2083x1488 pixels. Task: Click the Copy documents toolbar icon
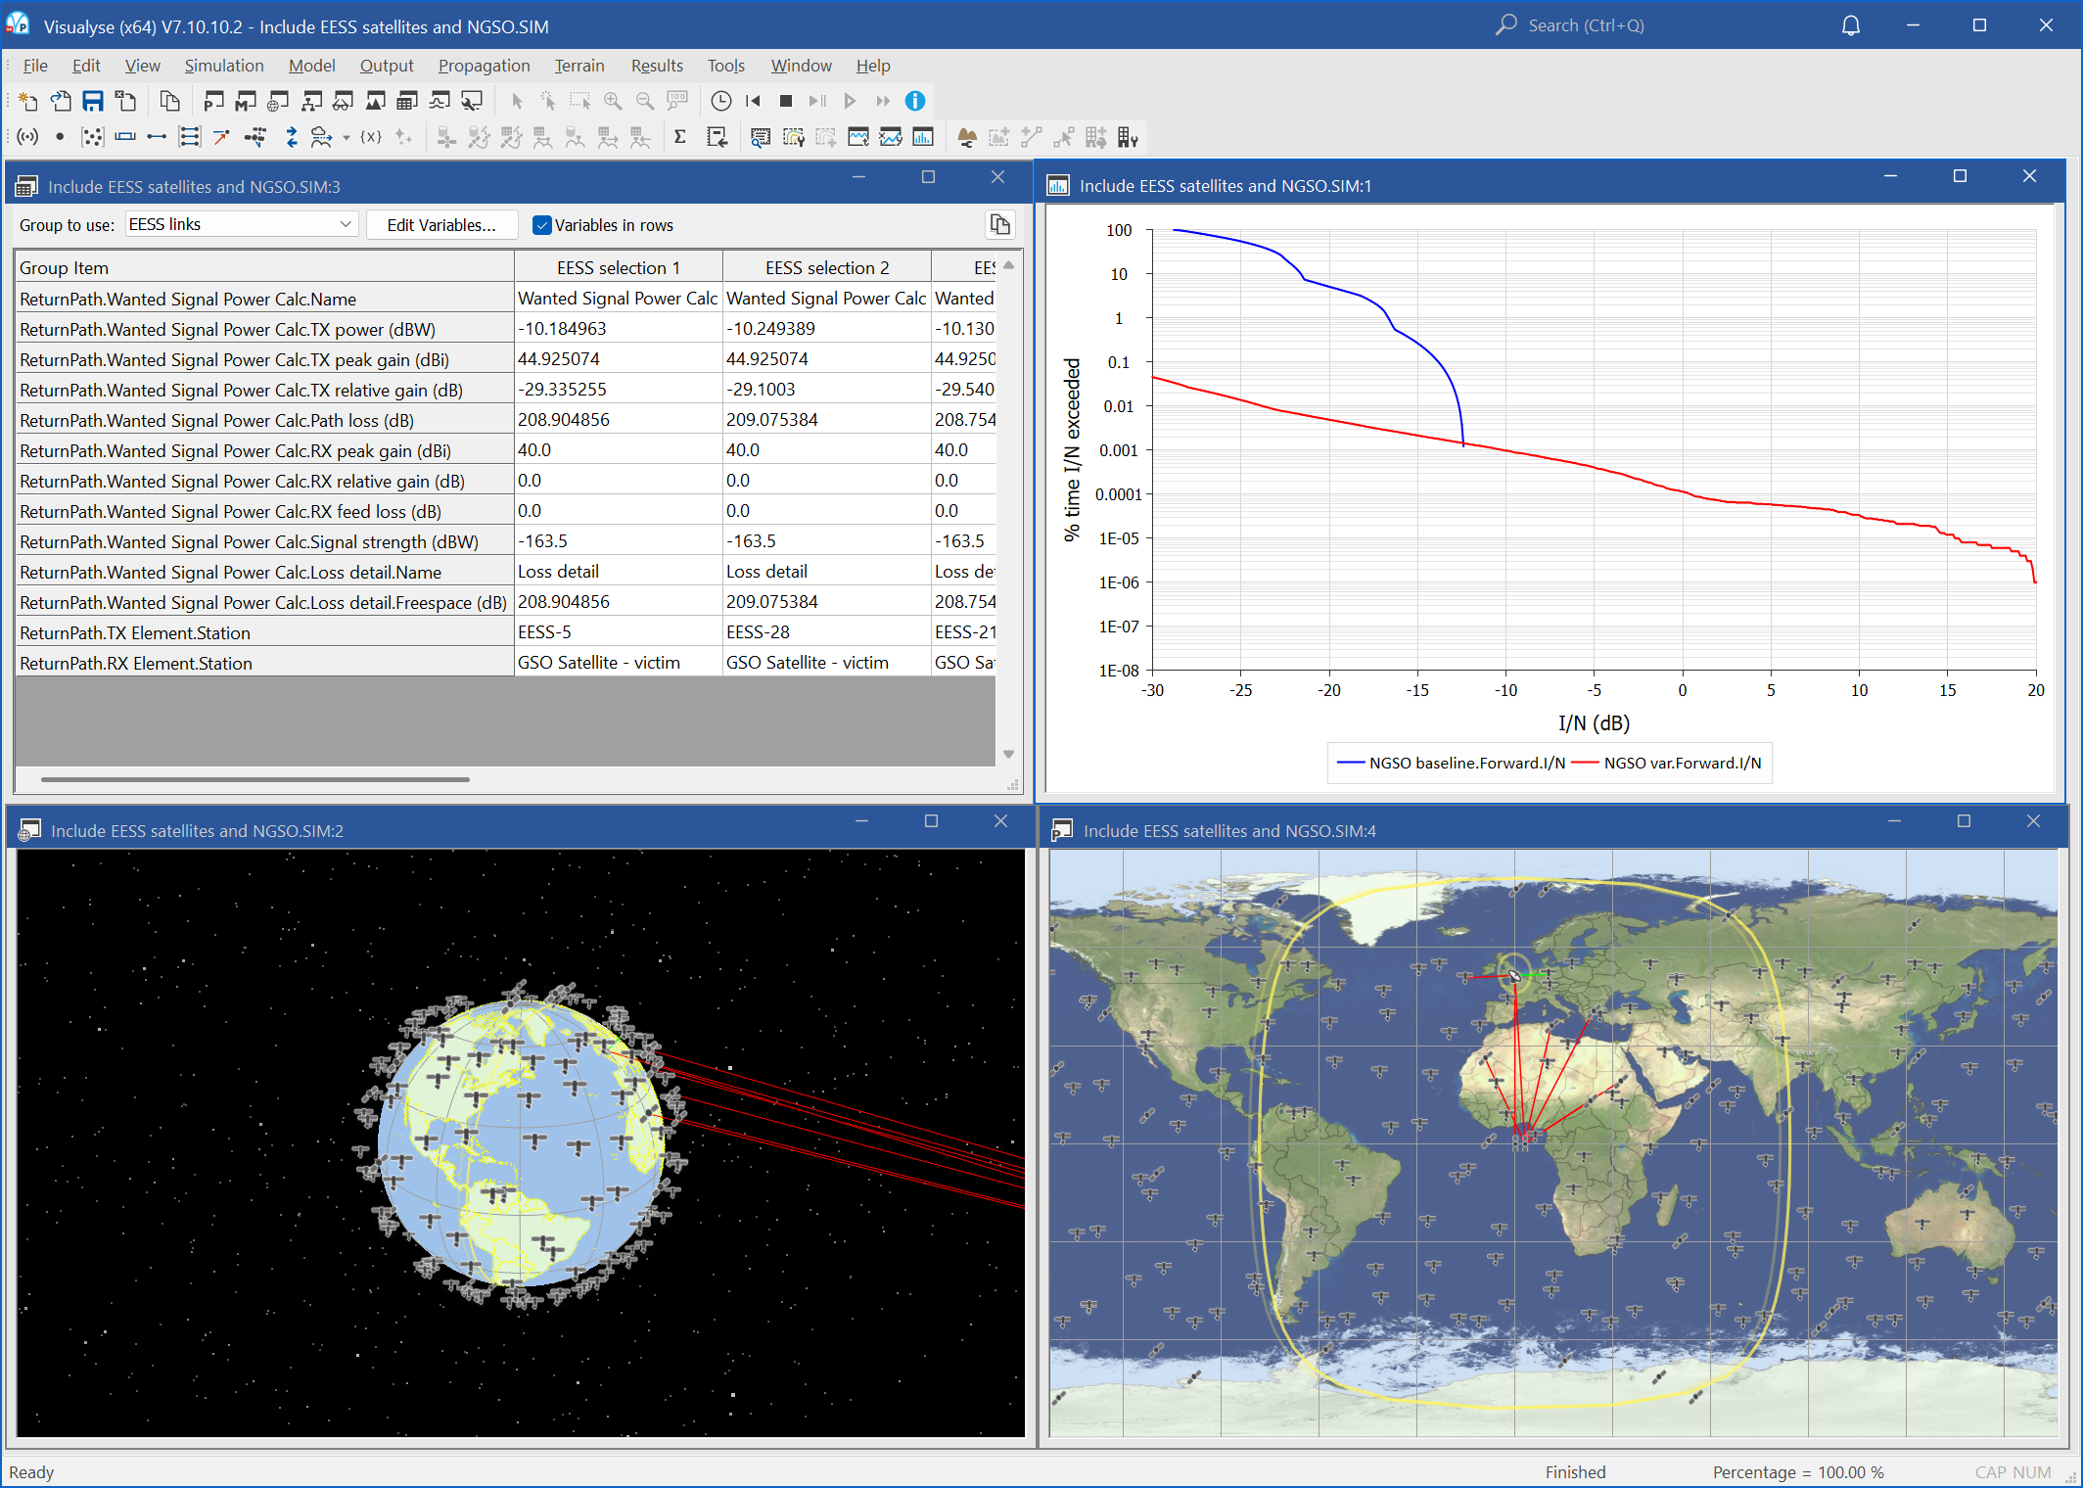(169, 101)
